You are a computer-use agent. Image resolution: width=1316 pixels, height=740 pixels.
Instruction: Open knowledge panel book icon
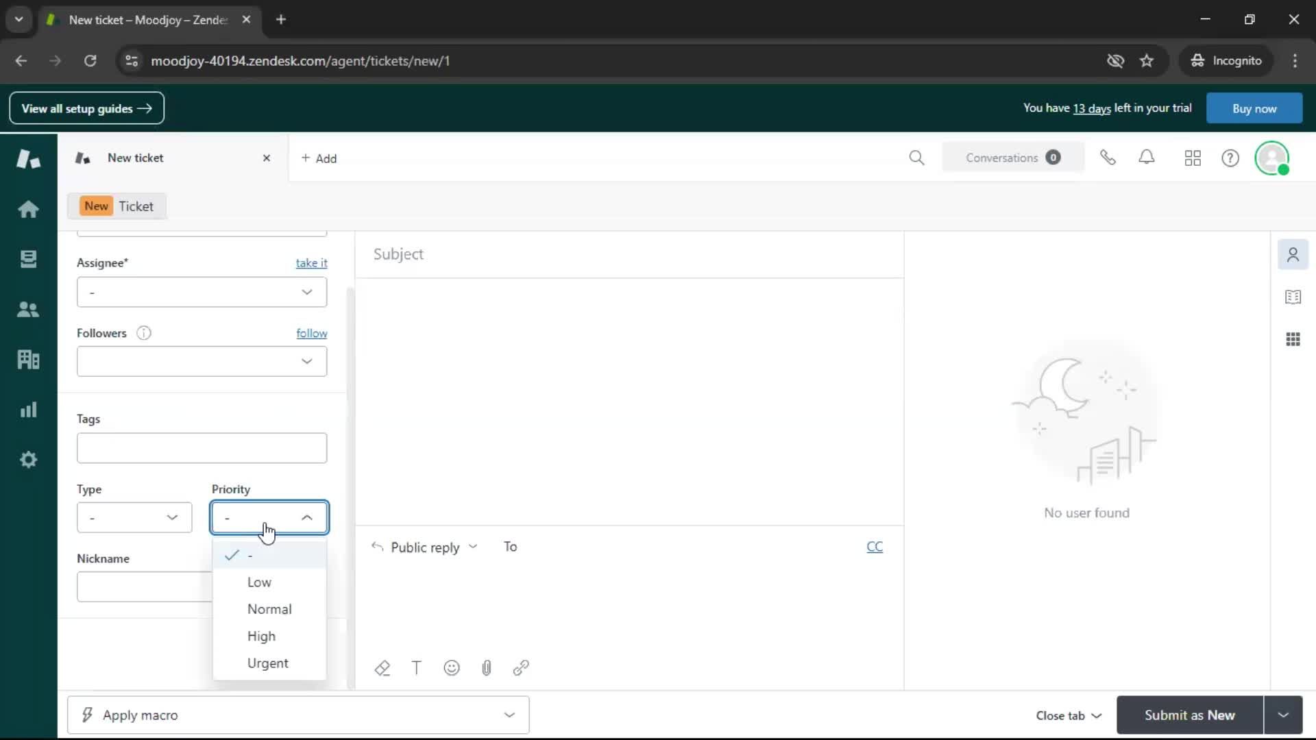tap(1293, 297)
